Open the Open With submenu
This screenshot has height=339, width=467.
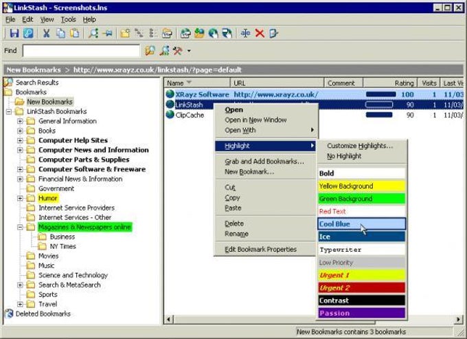(265, 130)
